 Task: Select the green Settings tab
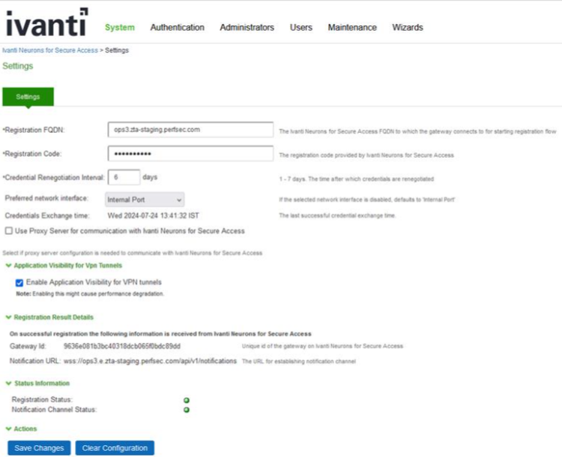click(28, 97)
